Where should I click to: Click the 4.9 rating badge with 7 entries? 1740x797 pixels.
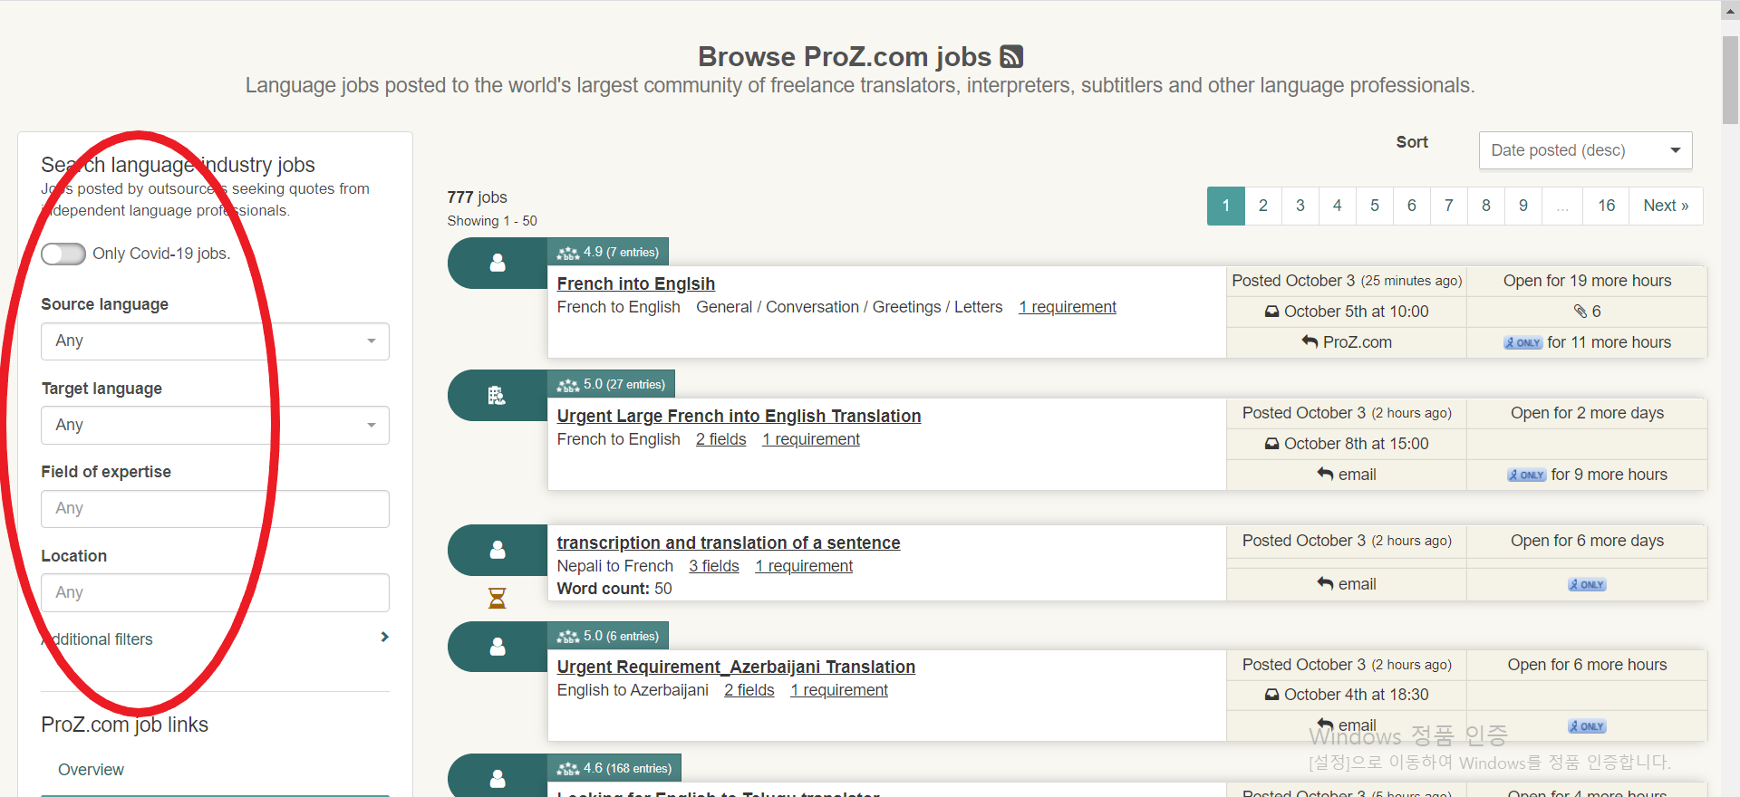coord(608,253)
